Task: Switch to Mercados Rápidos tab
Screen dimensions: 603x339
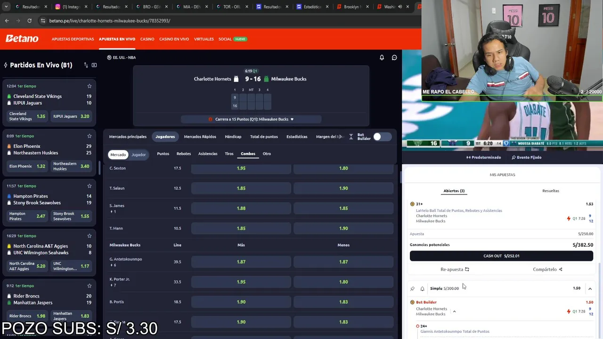Action: pos(200,137)
